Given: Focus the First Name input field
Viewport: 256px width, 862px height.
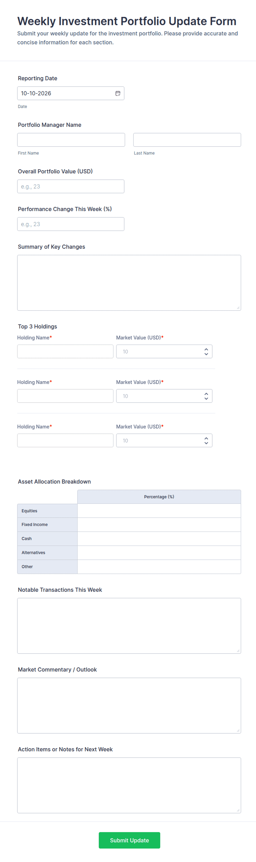Looking at the screenshot, I should pos(71,140).
